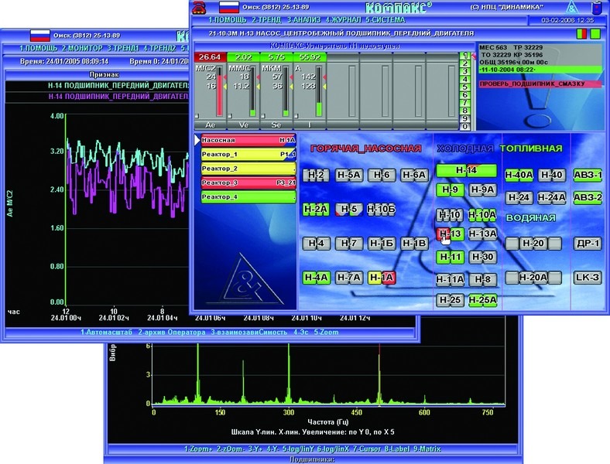Select pump Н-1А yellow-red button
The image size is (610, 464).
pos(381,278)
